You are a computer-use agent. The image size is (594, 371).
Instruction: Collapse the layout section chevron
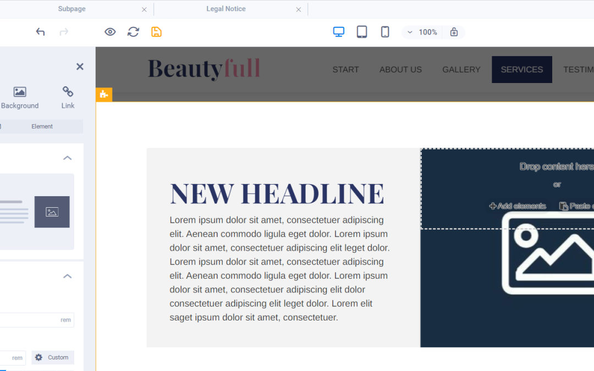pyautogui.click(x=68, y=158)
